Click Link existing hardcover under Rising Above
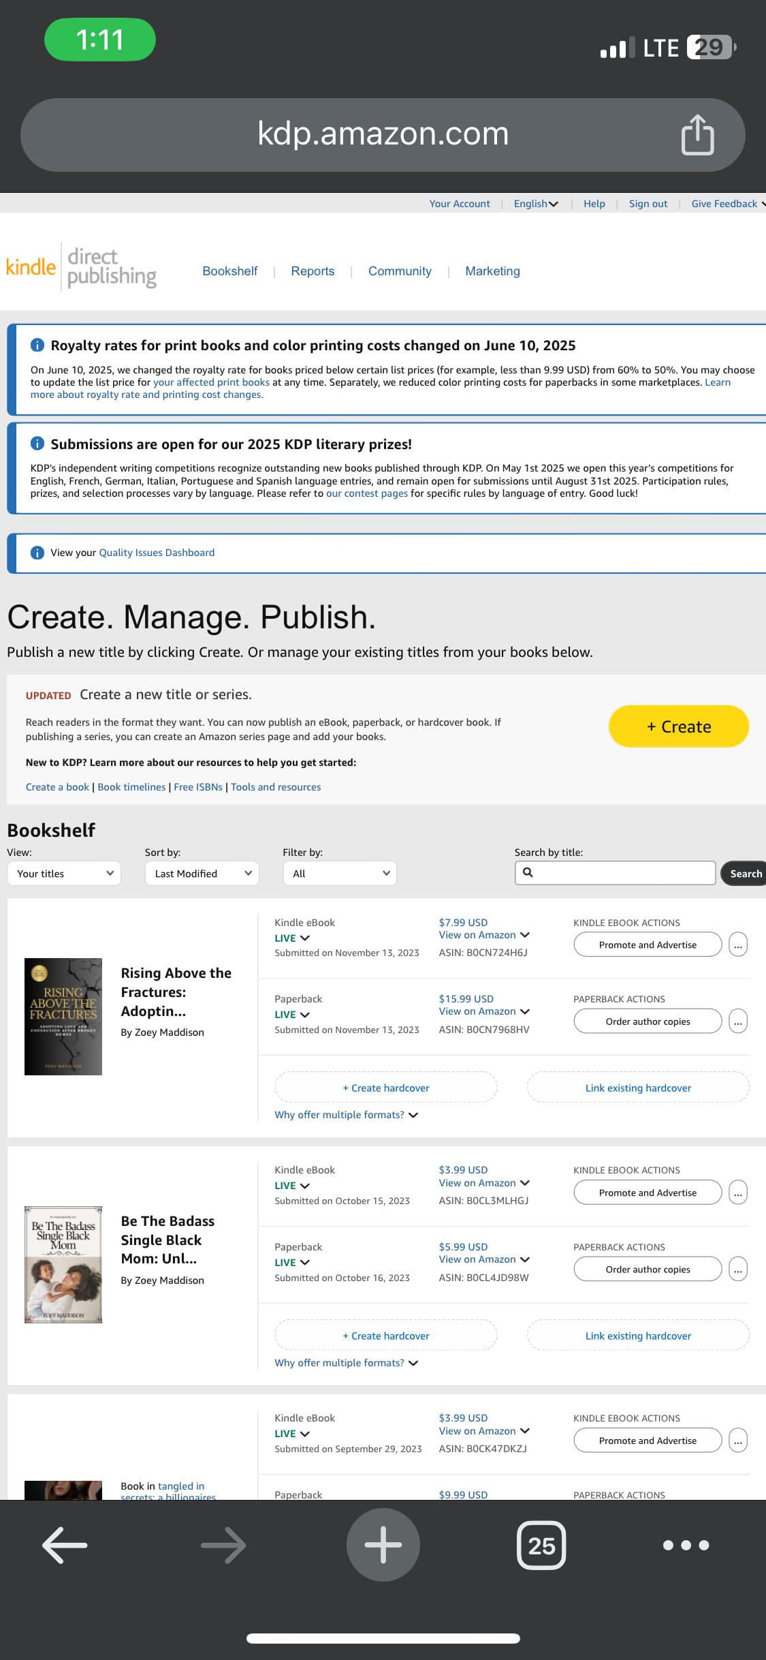 click(x=638, y=1088)
